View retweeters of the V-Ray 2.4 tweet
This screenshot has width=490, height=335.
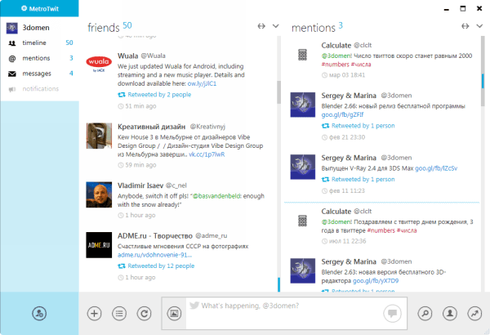tap(363, 180)
